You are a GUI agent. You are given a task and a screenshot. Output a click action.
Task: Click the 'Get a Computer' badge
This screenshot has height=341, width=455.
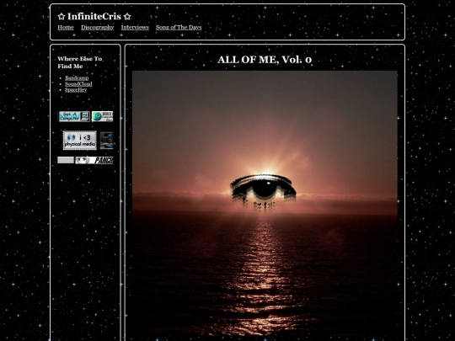click(x=74, y=116)
